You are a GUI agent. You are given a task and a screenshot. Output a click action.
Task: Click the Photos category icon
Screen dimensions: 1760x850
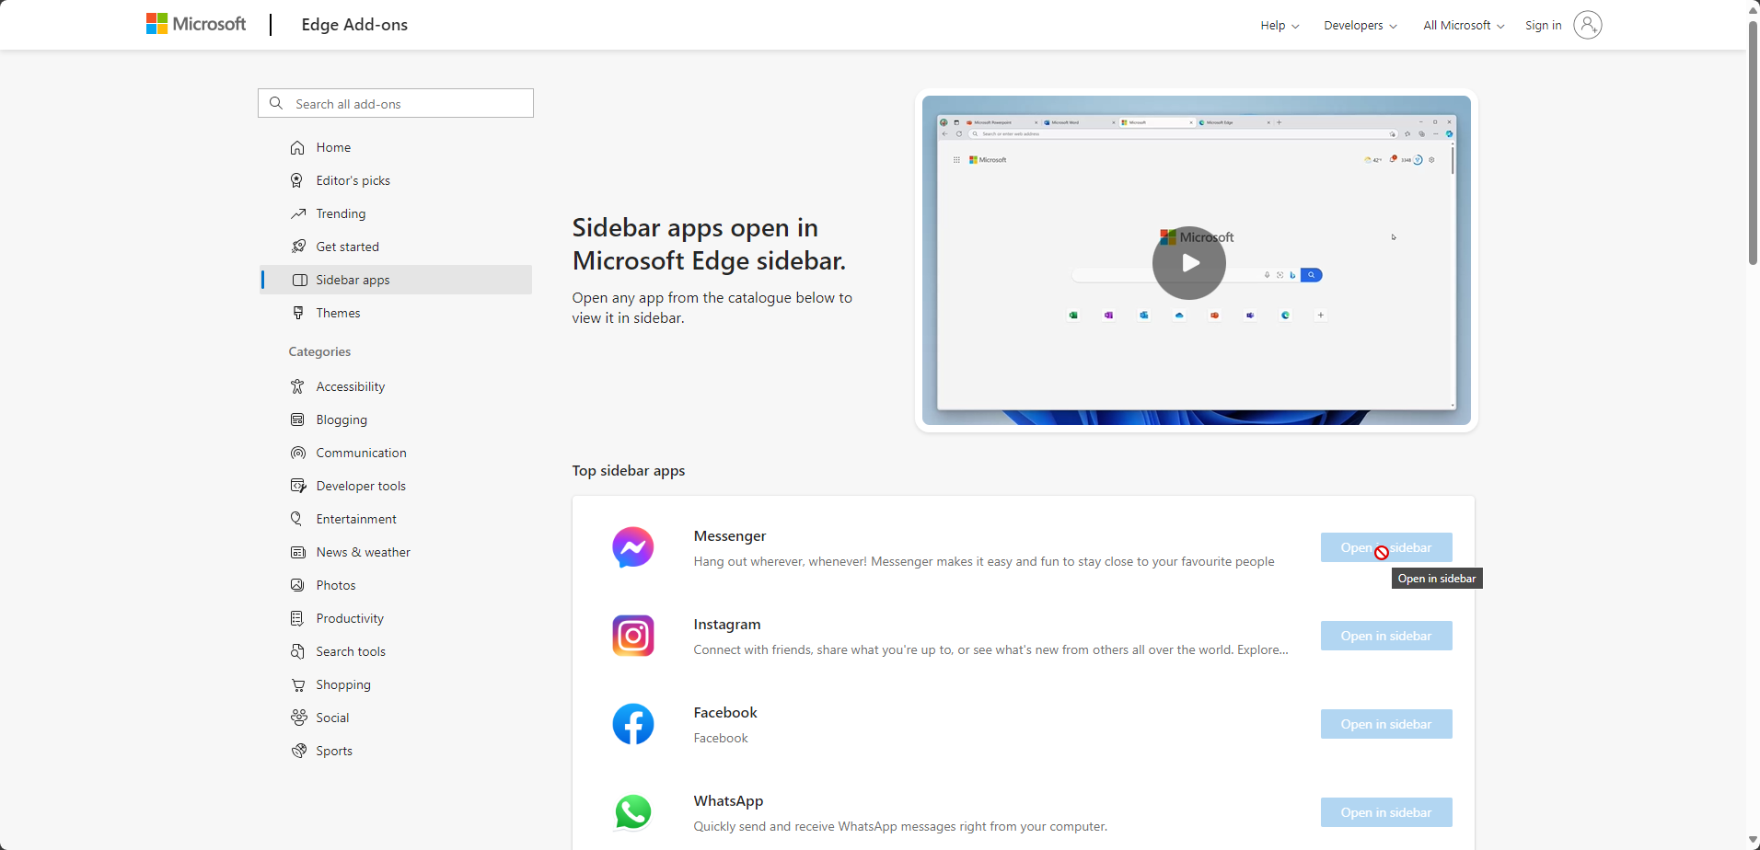pos(297,585)
